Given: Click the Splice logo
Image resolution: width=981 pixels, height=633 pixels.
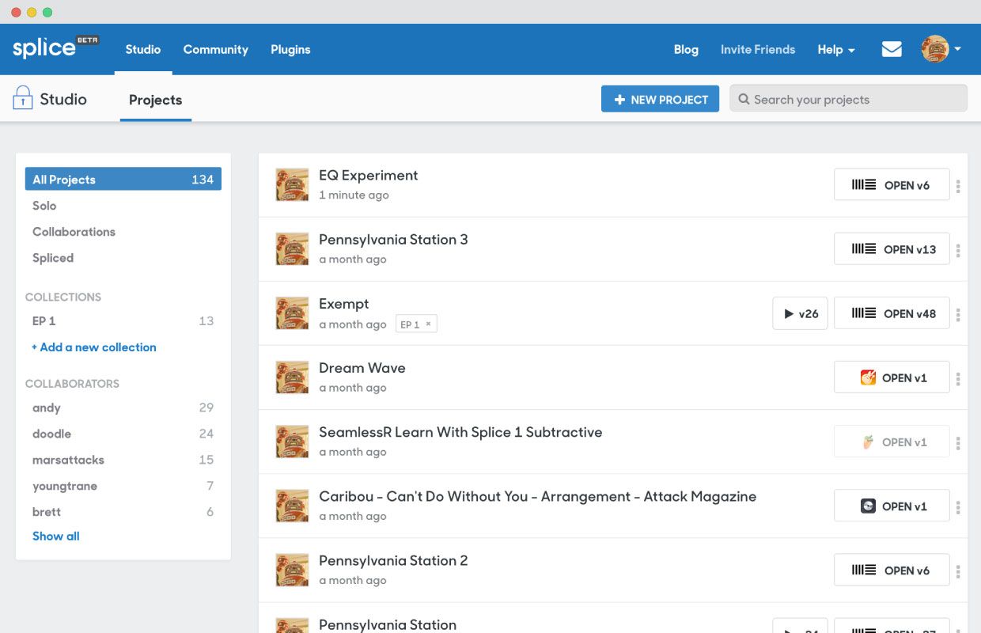Looking at the screenshot, I should point(47,47).
